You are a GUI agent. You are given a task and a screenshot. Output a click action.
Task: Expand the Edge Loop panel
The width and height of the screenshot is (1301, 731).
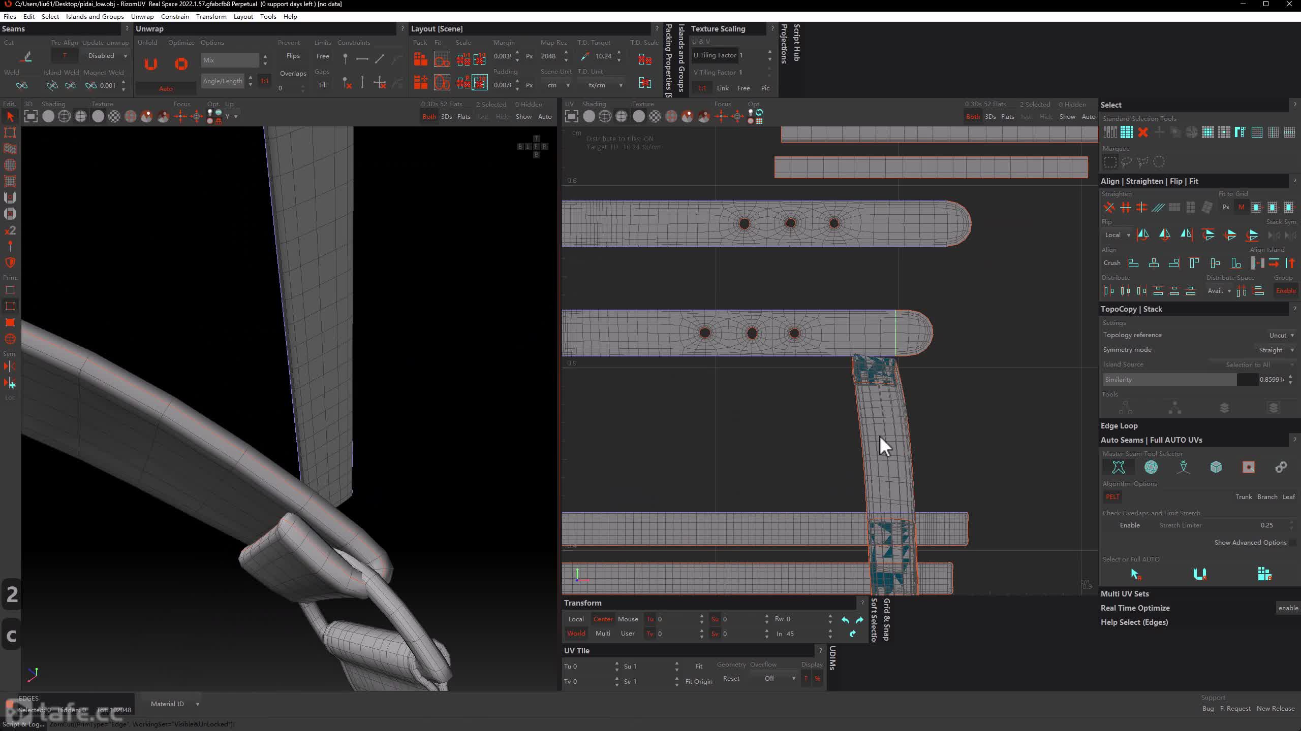point(1119,426)
